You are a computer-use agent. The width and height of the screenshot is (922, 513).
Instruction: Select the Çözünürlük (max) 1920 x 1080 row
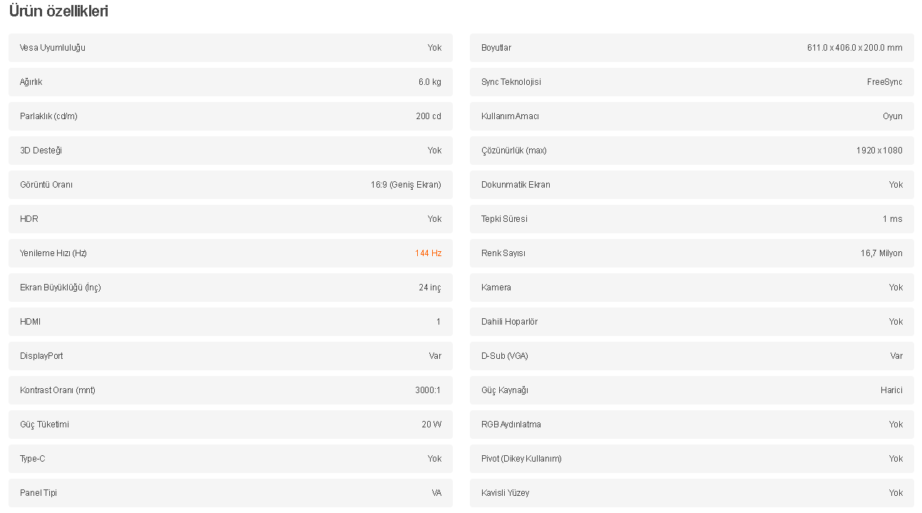click(x=692, y=151)
